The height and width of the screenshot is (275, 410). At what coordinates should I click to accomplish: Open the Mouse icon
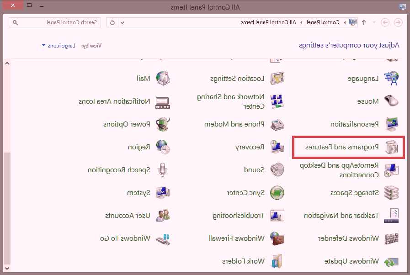pos(391,101)
